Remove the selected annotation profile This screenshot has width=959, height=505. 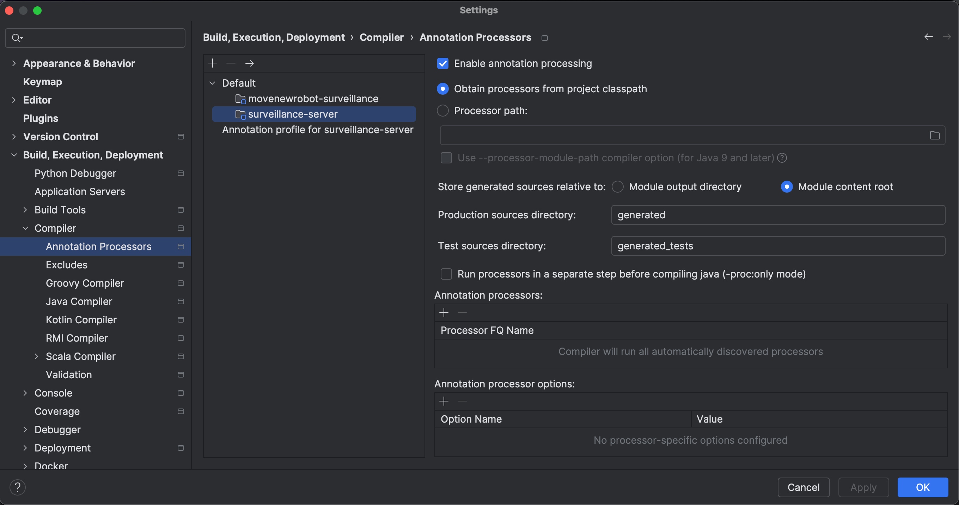(231, 63)
